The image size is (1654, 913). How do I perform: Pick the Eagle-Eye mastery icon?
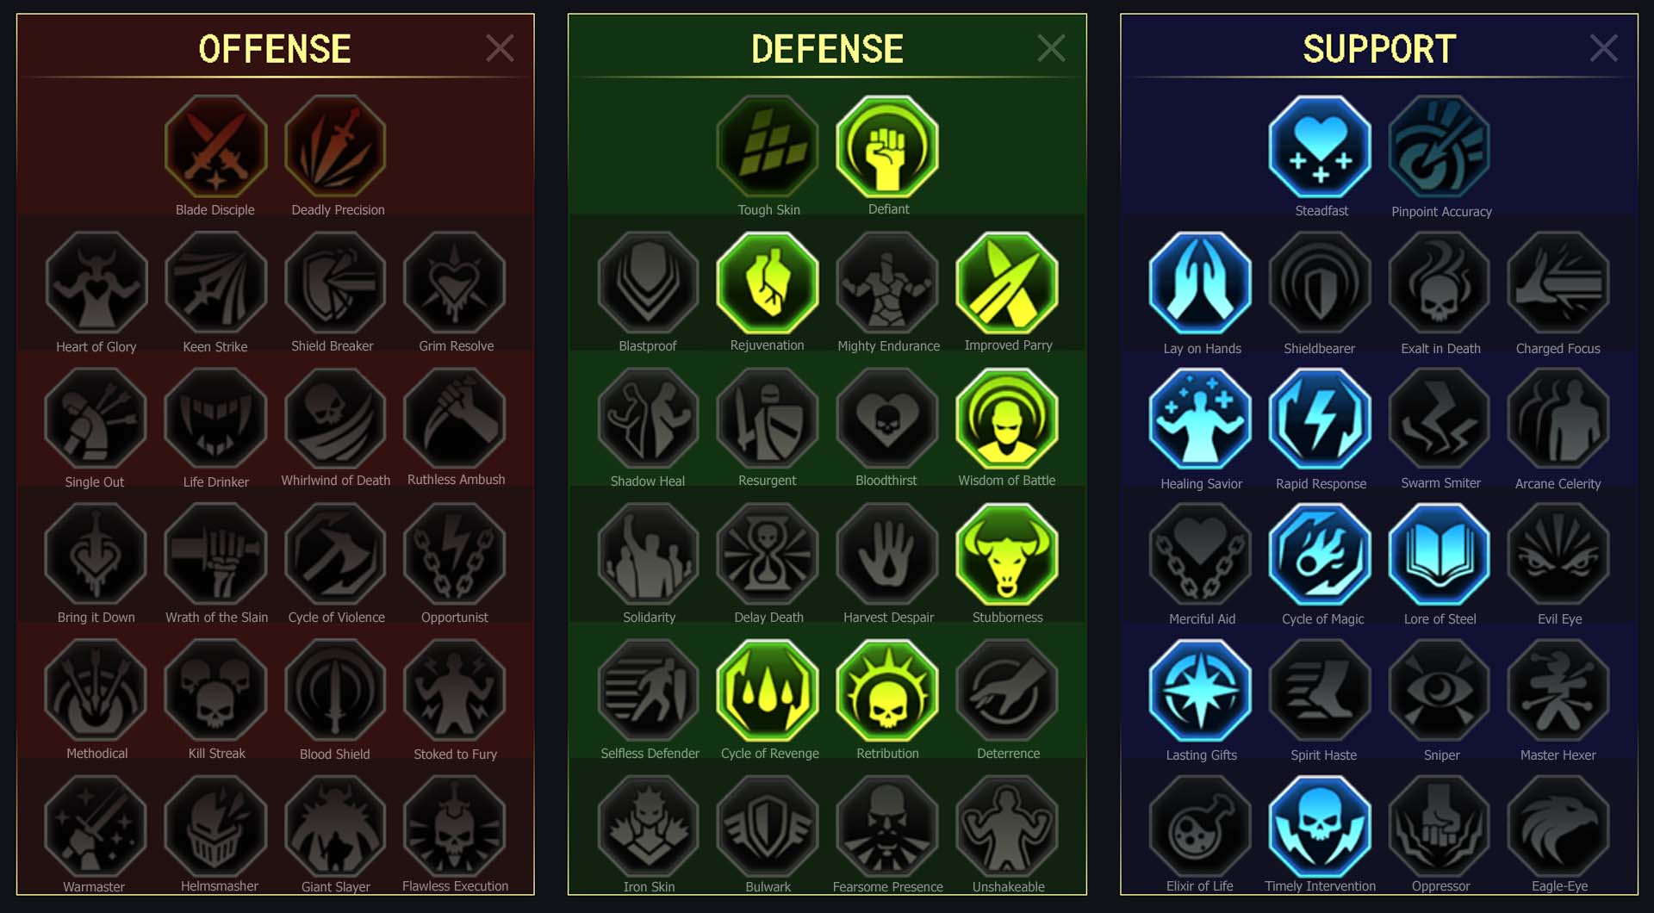click(x=1558, y=826)
